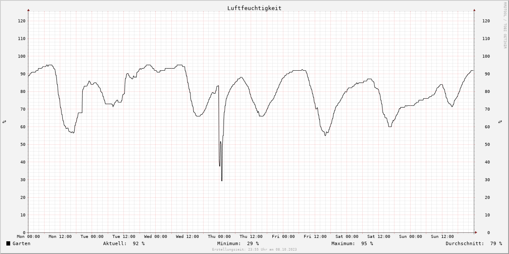Select the '90' label on the left axis
The width and height of the screenshot is (509, 254).
point(23,74)
